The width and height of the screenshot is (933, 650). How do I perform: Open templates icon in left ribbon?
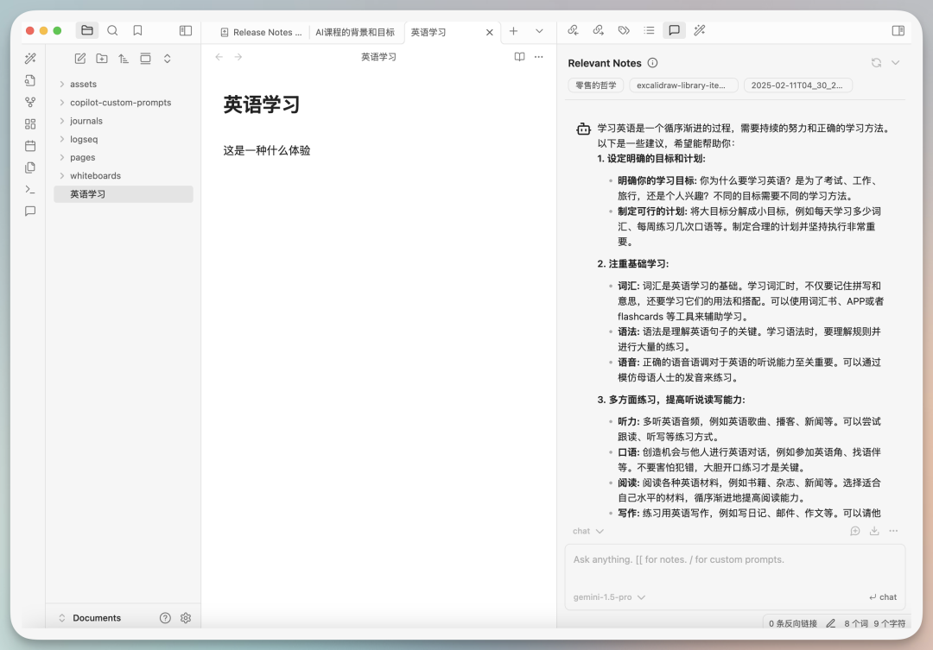pos(30,167)
